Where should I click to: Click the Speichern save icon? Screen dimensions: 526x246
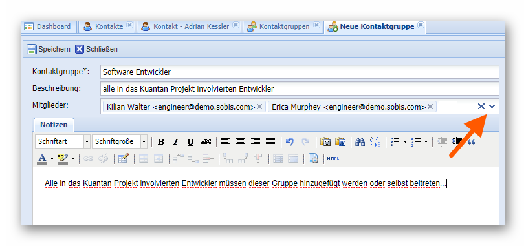pos(32,49)
